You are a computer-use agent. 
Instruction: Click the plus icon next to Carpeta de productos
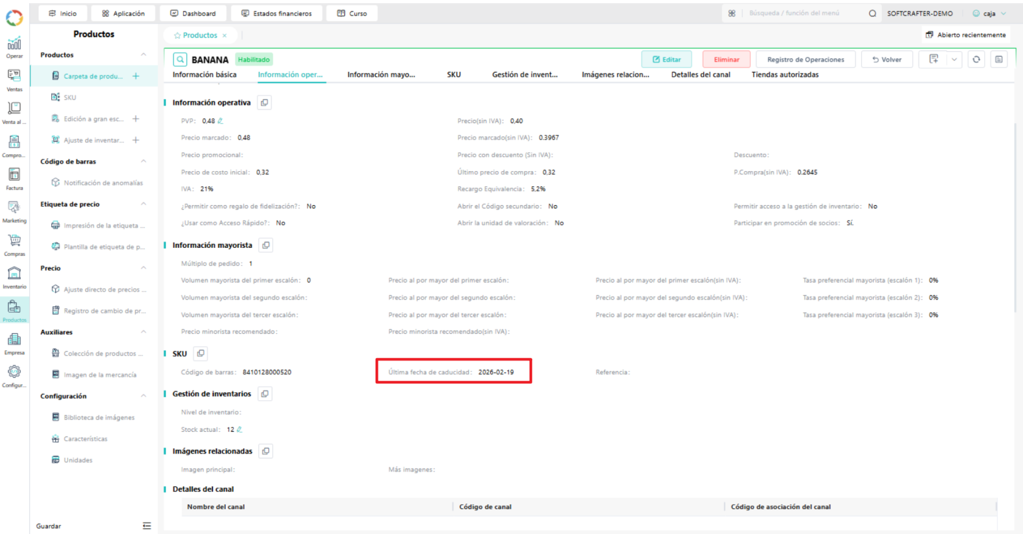pos(136,76)
